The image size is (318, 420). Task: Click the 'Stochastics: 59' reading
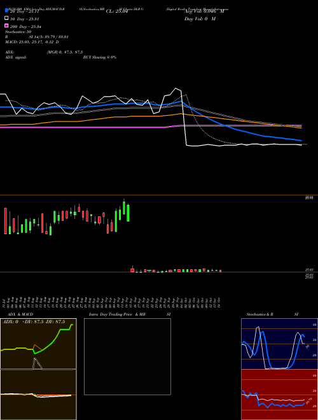coord(18,32)
